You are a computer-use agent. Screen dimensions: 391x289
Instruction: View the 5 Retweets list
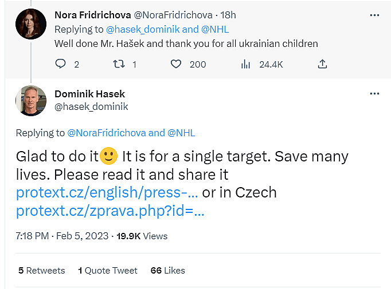(x=41, y=270)
